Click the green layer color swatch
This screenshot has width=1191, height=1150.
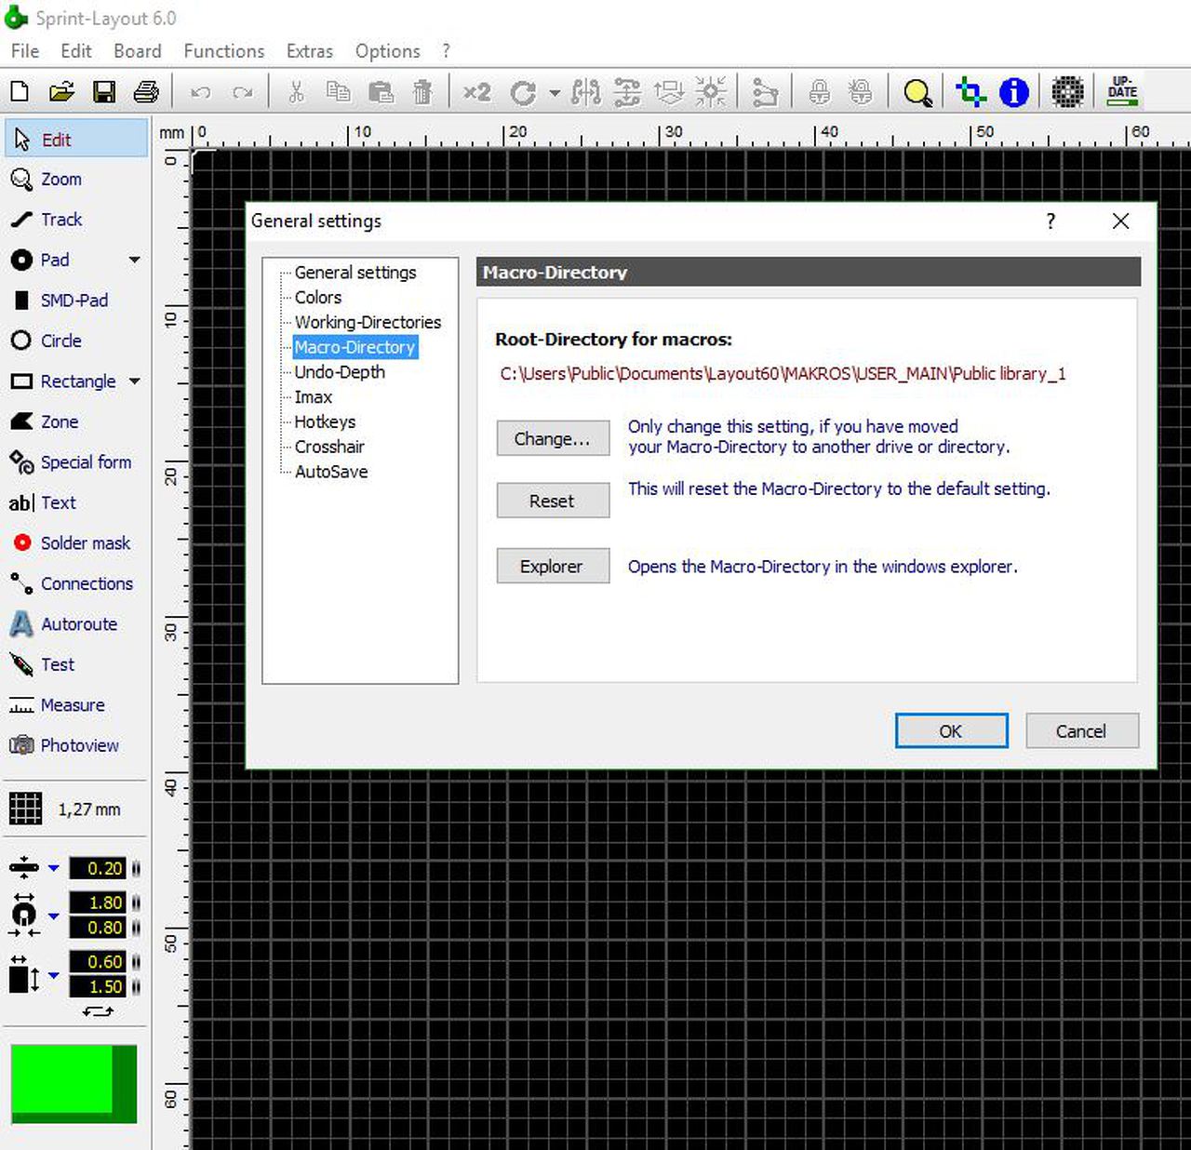[74, 1084]
